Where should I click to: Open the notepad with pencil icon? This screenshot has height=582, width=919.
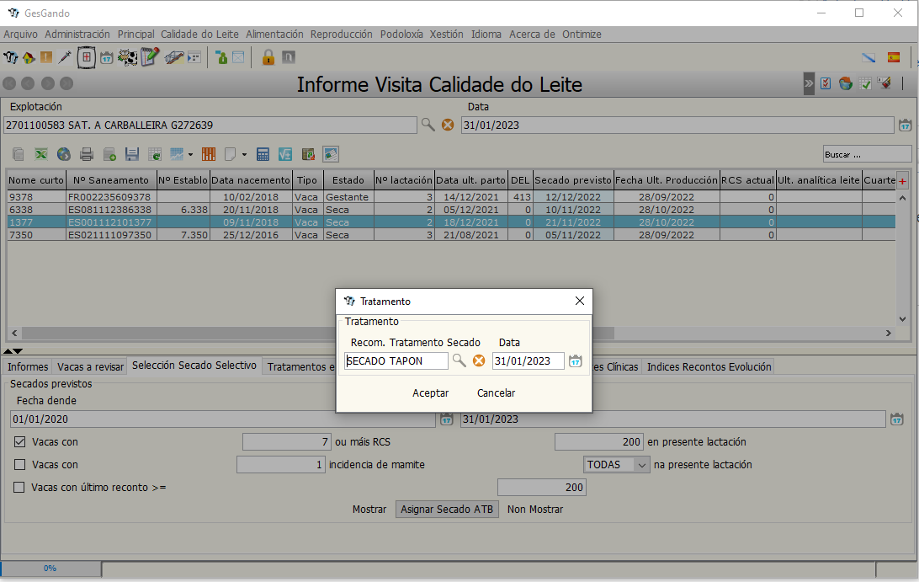pyautogui.click(x=150, y=57)
